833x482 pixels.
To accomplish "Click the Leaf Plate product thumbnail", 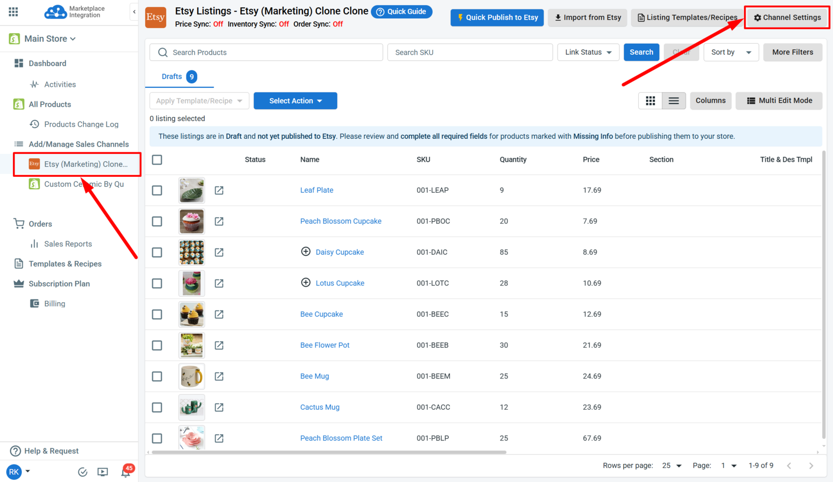I will 192,190.
